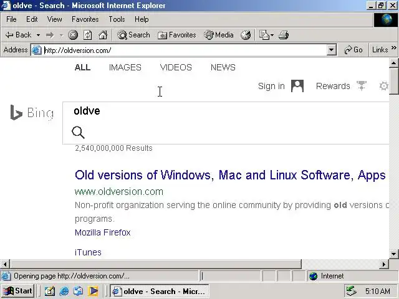Viewport: 399px width, 299px height.
Task: Click the Rewards trophy icon
Action: (x=362, y=85)
